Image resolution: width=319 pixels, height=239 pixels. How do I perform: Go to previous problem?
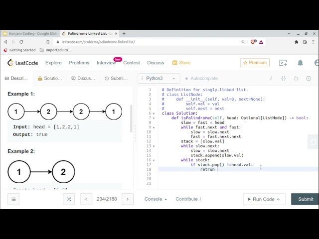(86, 199)
